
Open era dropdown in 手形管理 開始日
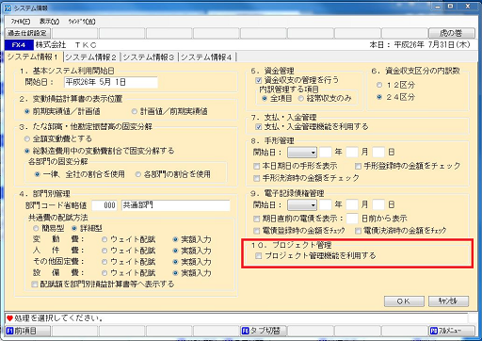tap(302, 153)
